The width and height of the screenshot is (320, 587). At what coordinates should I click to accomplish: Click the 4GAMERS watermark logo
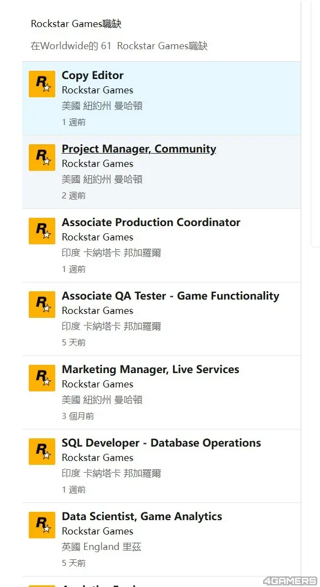(x=290, y=581)
